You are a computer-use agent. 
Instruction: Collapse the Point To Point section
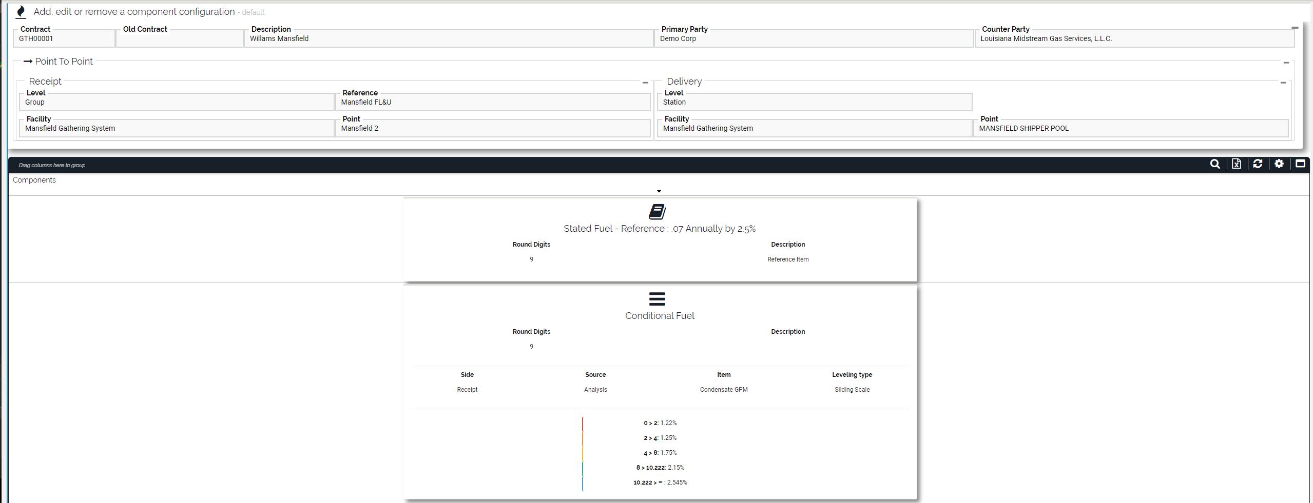click(x=1286, y=63)
